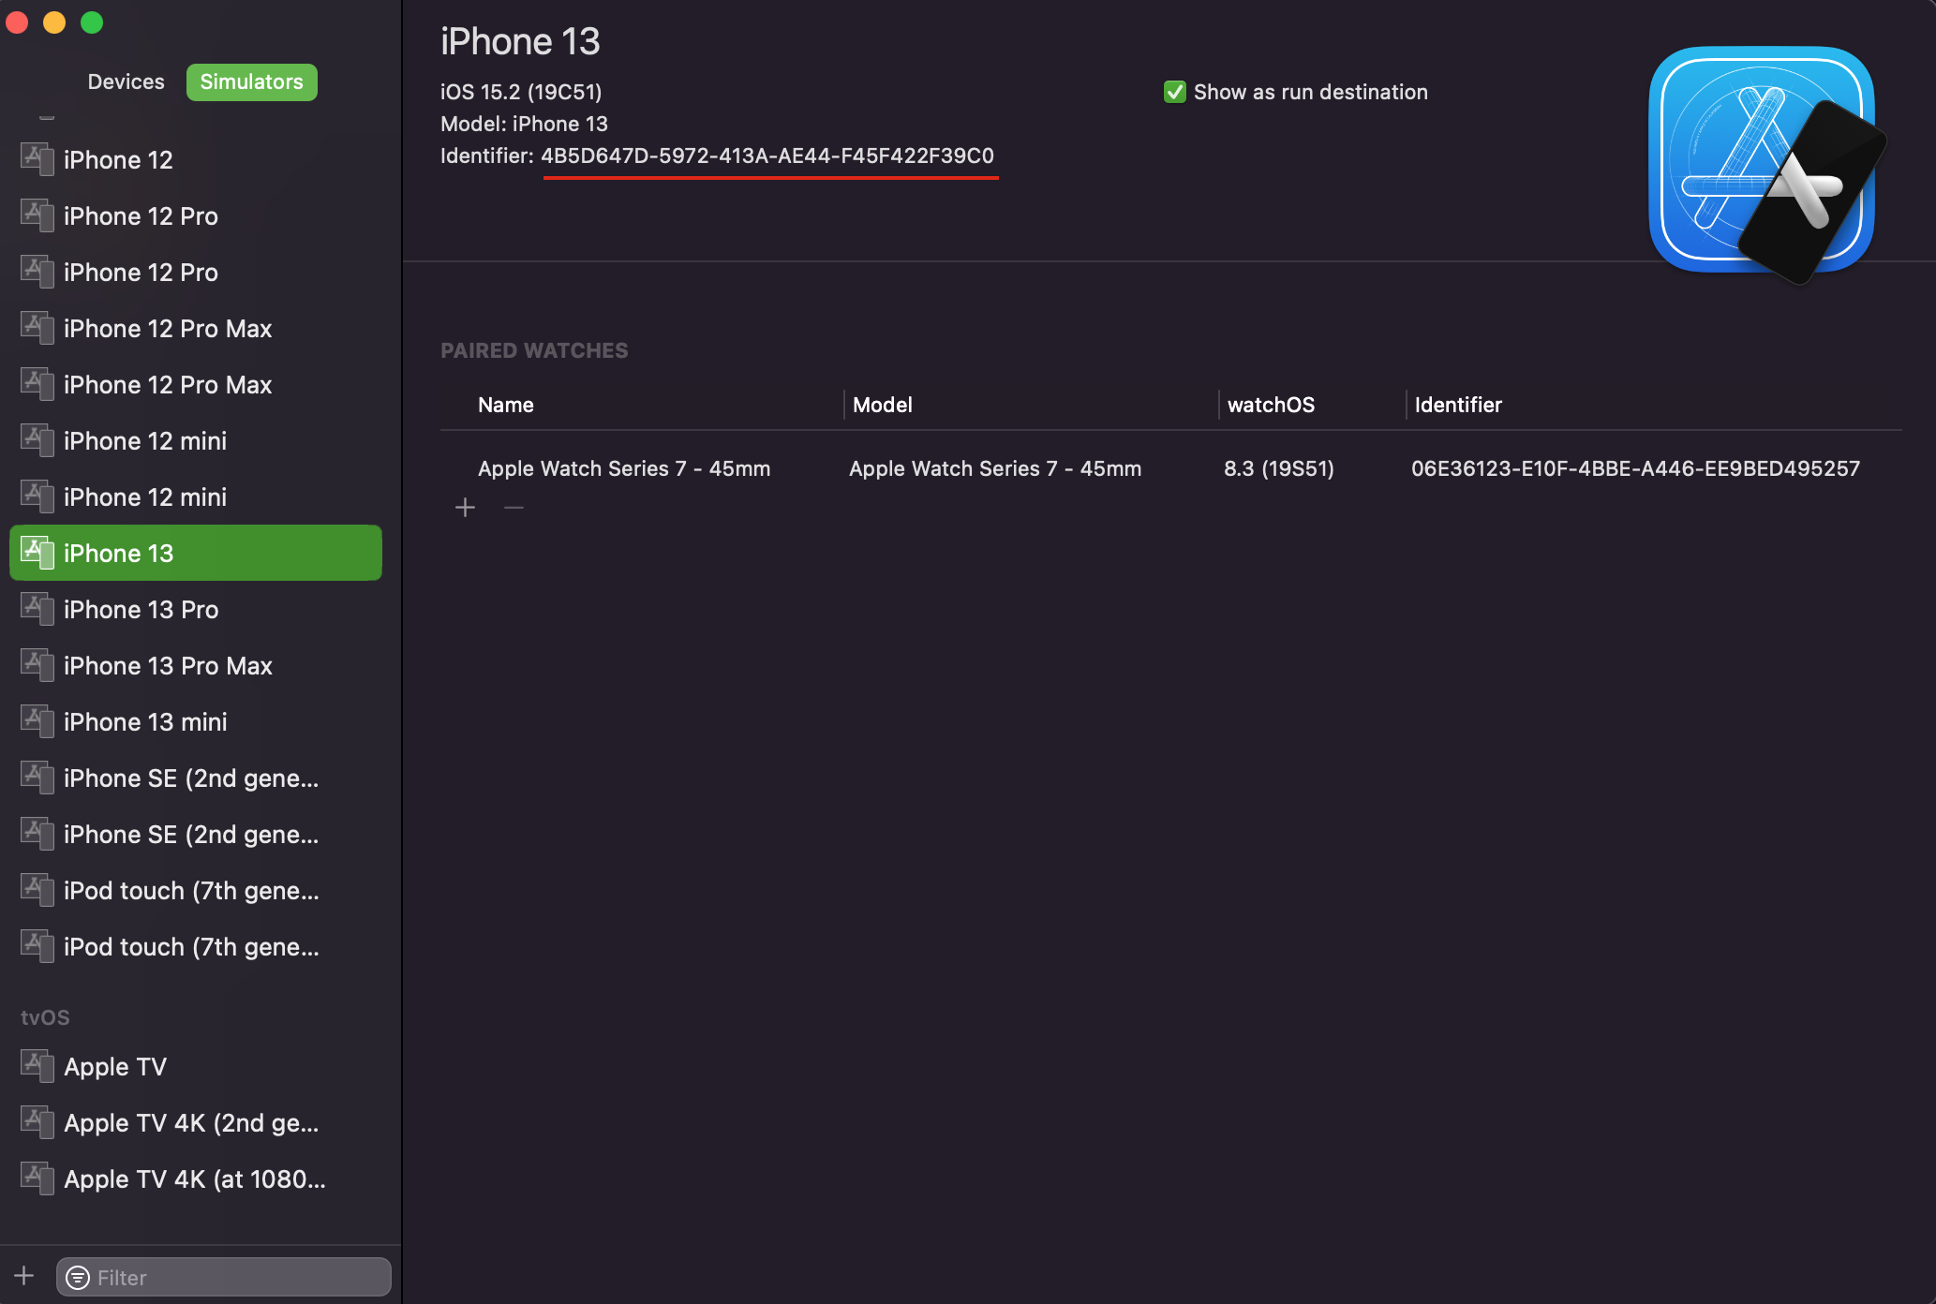This screenshot has height=1304, width=1936.
Task: Add a paired watch with the plus button
Action: (465, 508)
